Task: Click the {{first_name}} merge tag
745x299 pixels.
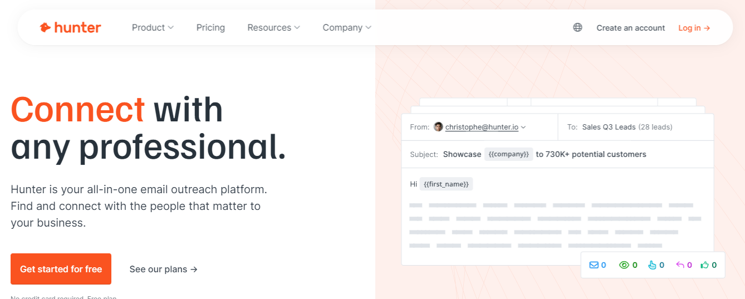Action: (446, 184)
